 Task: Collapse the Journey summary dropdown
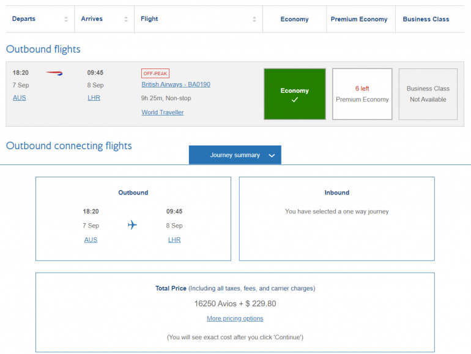tap(234, 155)
